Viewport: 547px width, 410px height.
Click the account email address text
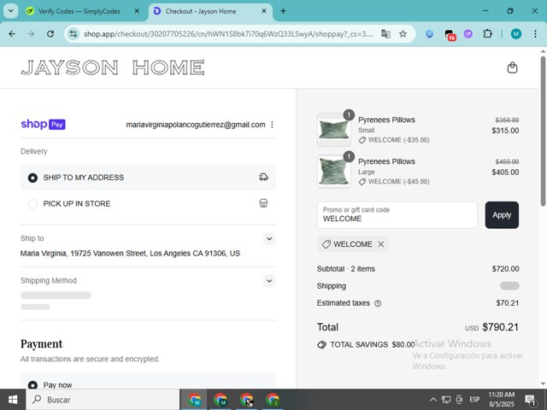pyautogui.click(x=196, y=125)
